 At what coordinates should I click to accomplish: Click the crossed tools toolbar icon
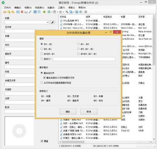67,12
